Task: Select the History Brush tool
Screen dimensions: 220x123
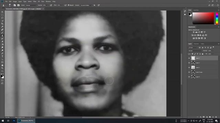Action: click(x=2, y=39)
